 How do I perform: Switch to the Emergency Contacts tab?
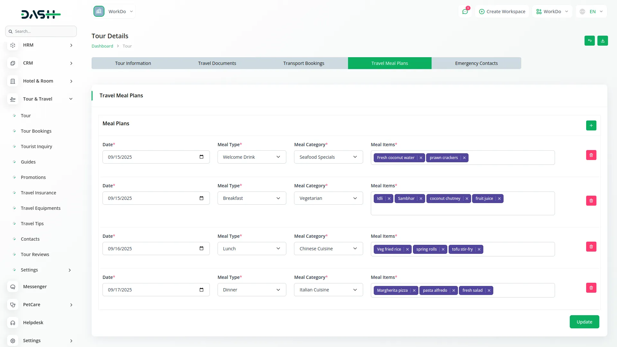[x=476, y=63]
